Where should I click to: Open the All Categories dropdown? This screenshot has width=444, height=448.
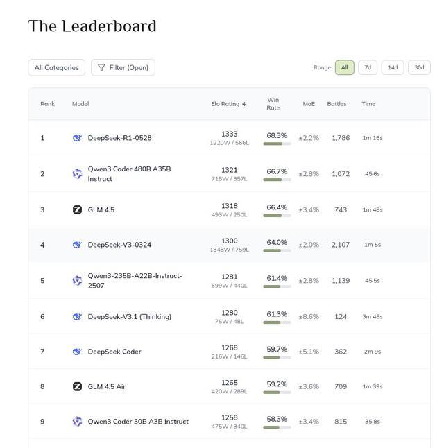tap(56, 67)
